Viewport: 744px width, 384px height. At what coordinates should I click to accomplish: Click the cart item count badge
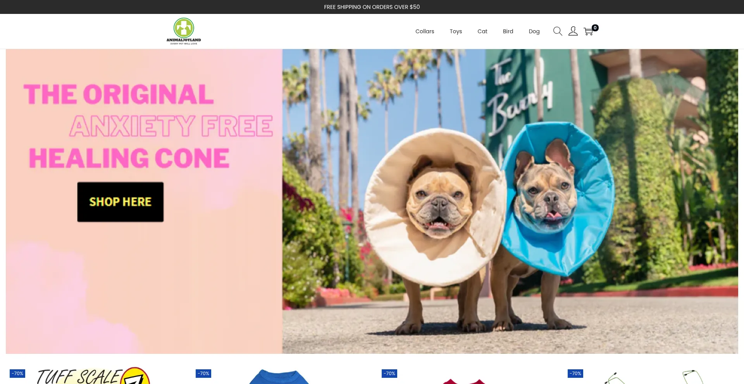point(595,28)
